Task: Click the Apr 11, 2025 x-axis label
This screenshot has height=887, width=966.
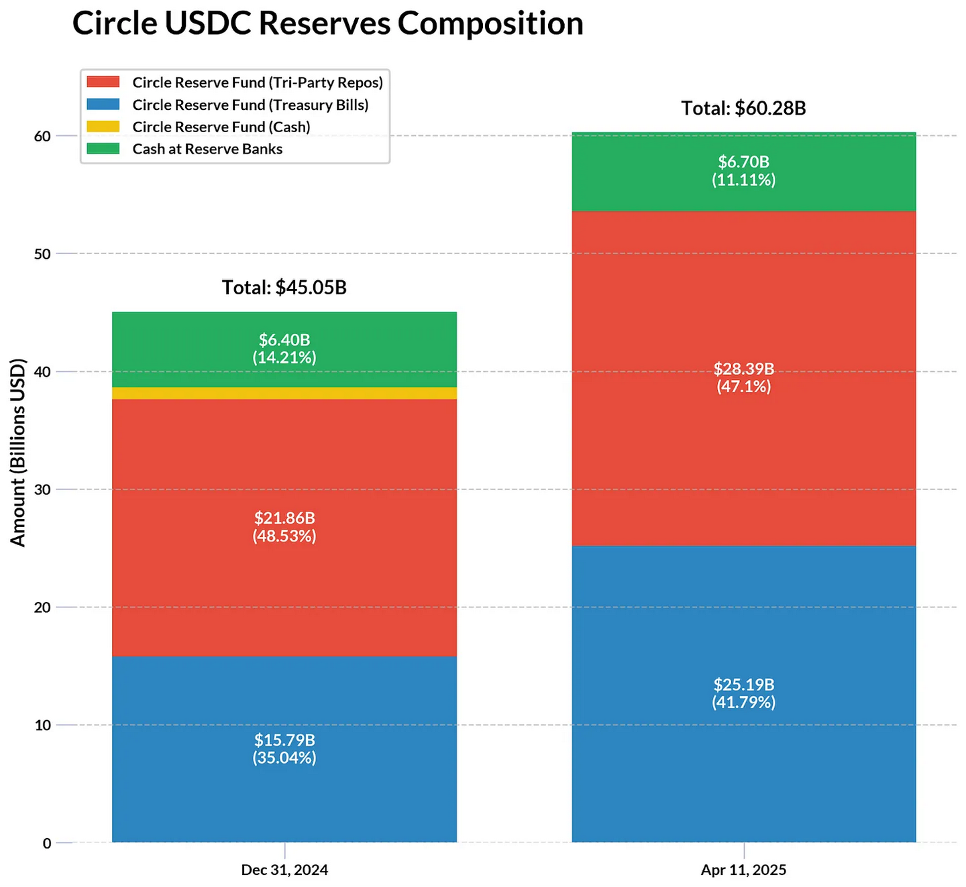Action: click(743, 870)
